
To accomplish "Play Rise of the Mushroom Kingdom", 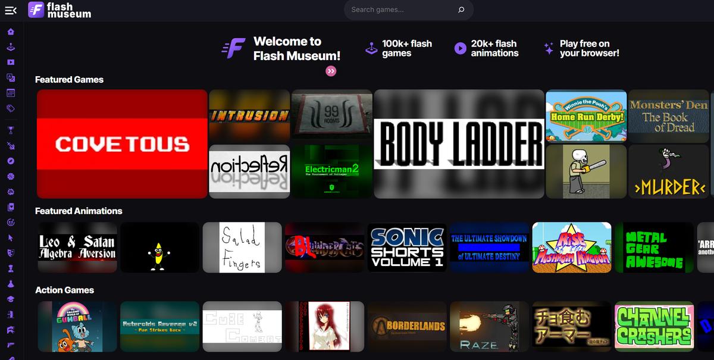I will 572,248.
